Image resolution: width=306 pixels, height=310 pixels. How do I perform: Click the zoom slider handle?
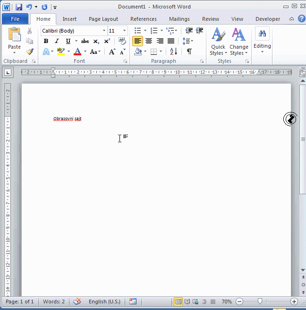tap(260, 301)
